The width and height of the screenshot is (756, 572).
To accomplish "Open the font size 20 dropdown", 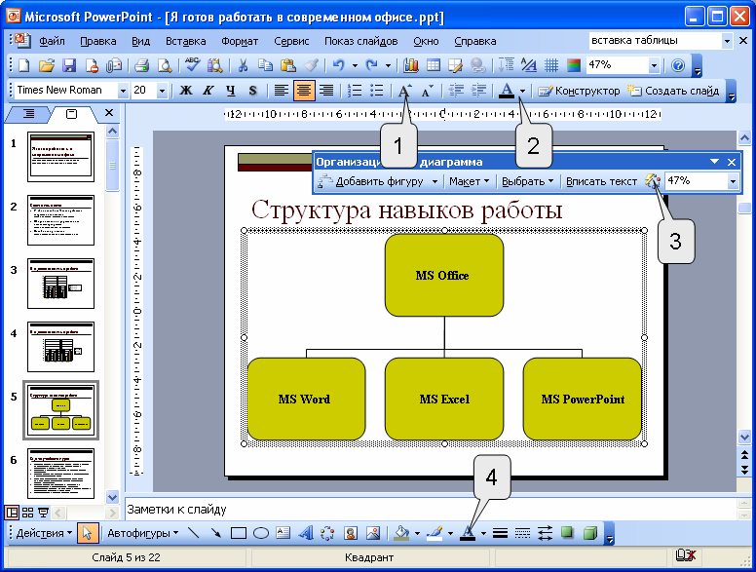I will 162,91.
